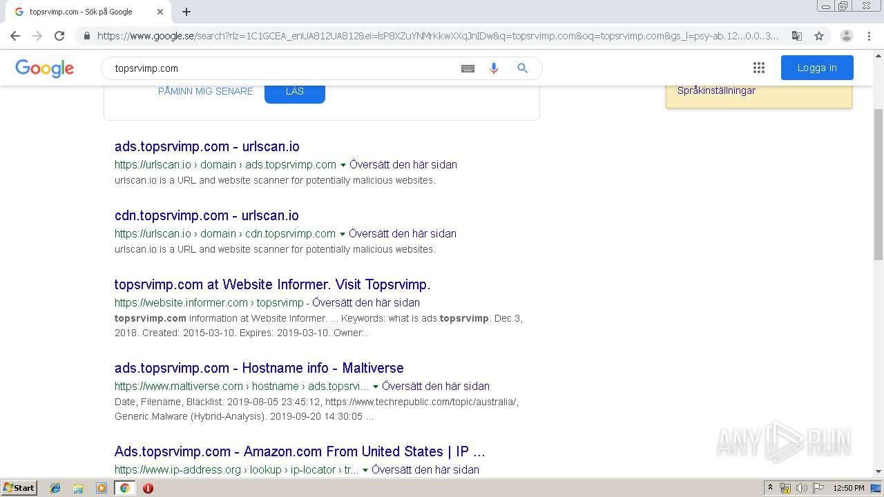884x497 pixels.
Task: Translate Website Informer result via Översätt den här sidan
Action: (366, 302)
